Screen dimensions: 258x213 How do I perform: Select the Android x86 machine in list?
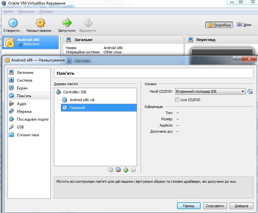[30, 42]
